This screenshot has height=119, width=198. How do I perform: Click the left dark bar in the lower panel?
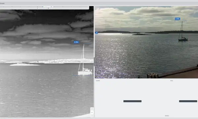pyautogui.click(x=132, y=101)
